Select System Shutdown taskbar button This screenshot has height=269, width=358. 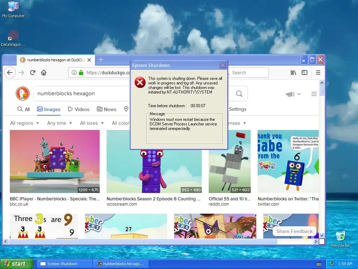65,264
